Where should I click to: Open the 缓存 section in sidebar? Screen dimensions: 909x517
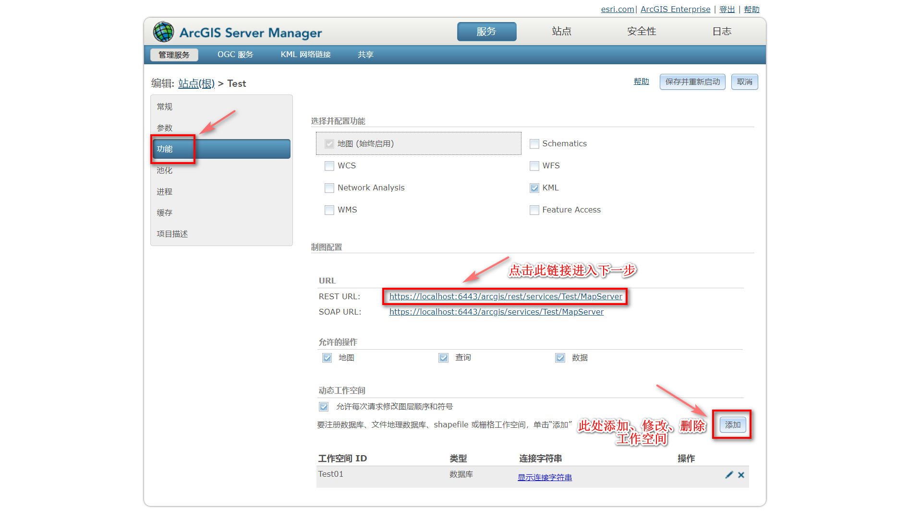pos(221,212)
